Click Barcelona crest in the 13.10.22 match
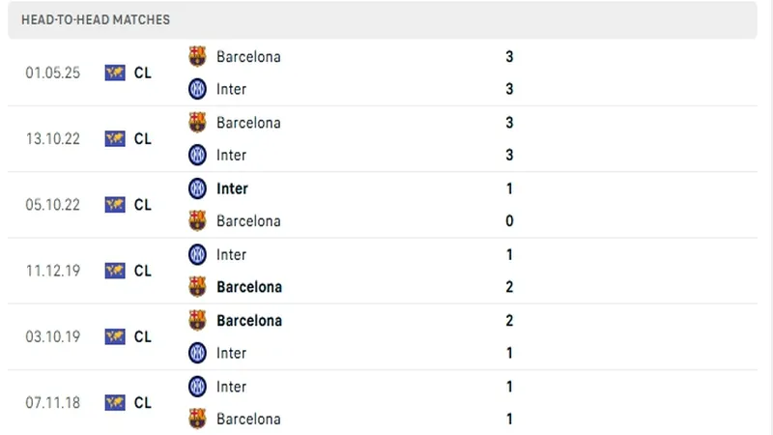Screen dimensions: 773x435 tap(197, 123)
